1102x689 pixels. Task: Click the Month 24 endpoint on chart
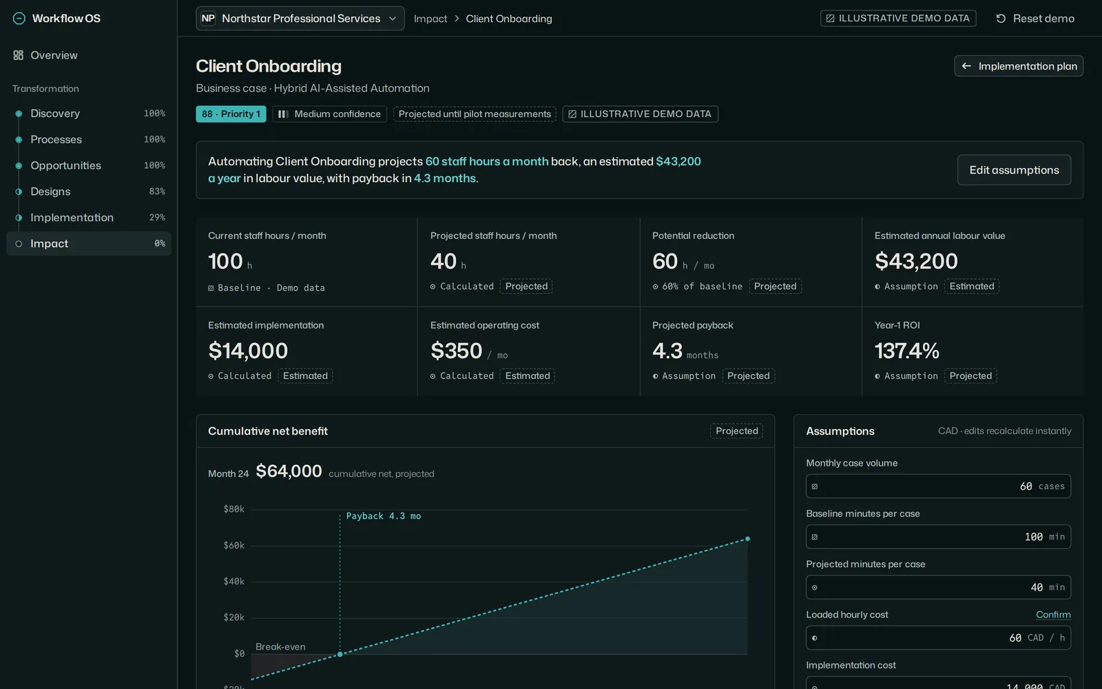click(747, 539)
